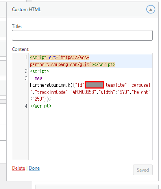The image size is (161, 189).
Task: Click the Delete link
Action: pyautogui.click(x=19, y=168)
